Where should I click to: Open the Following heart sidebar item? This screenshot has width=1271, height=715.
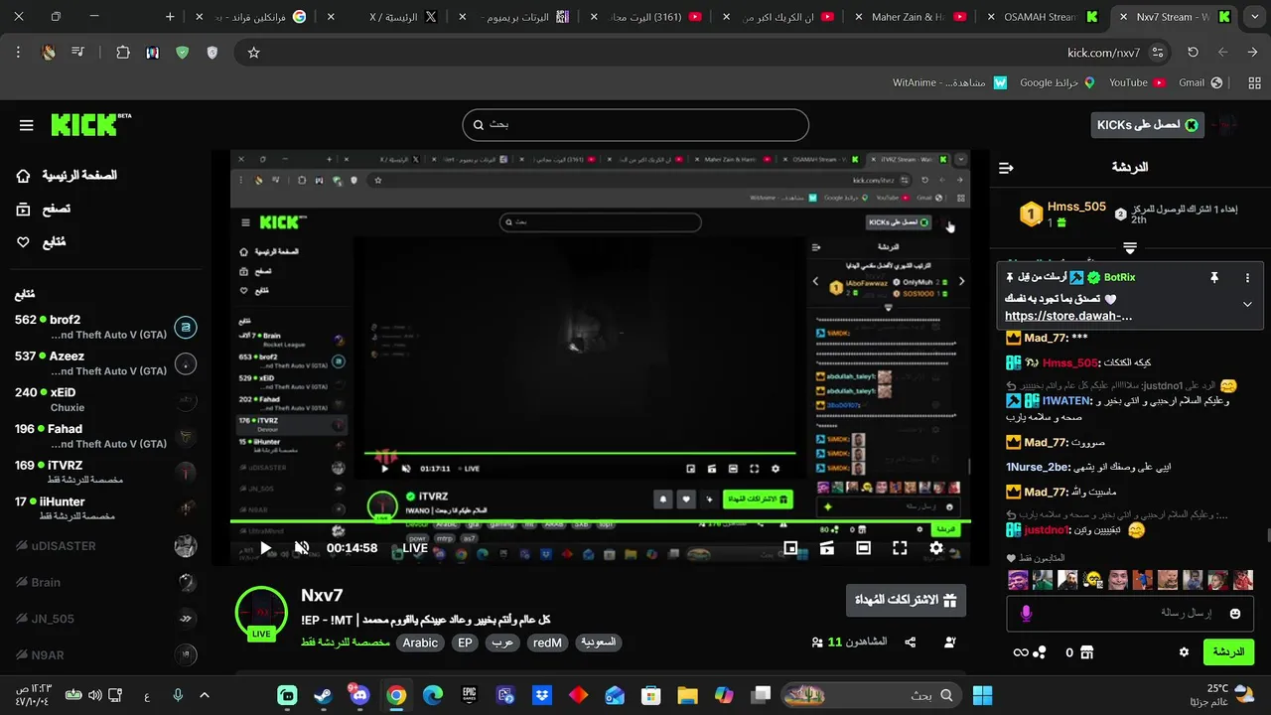pos(41,241)
